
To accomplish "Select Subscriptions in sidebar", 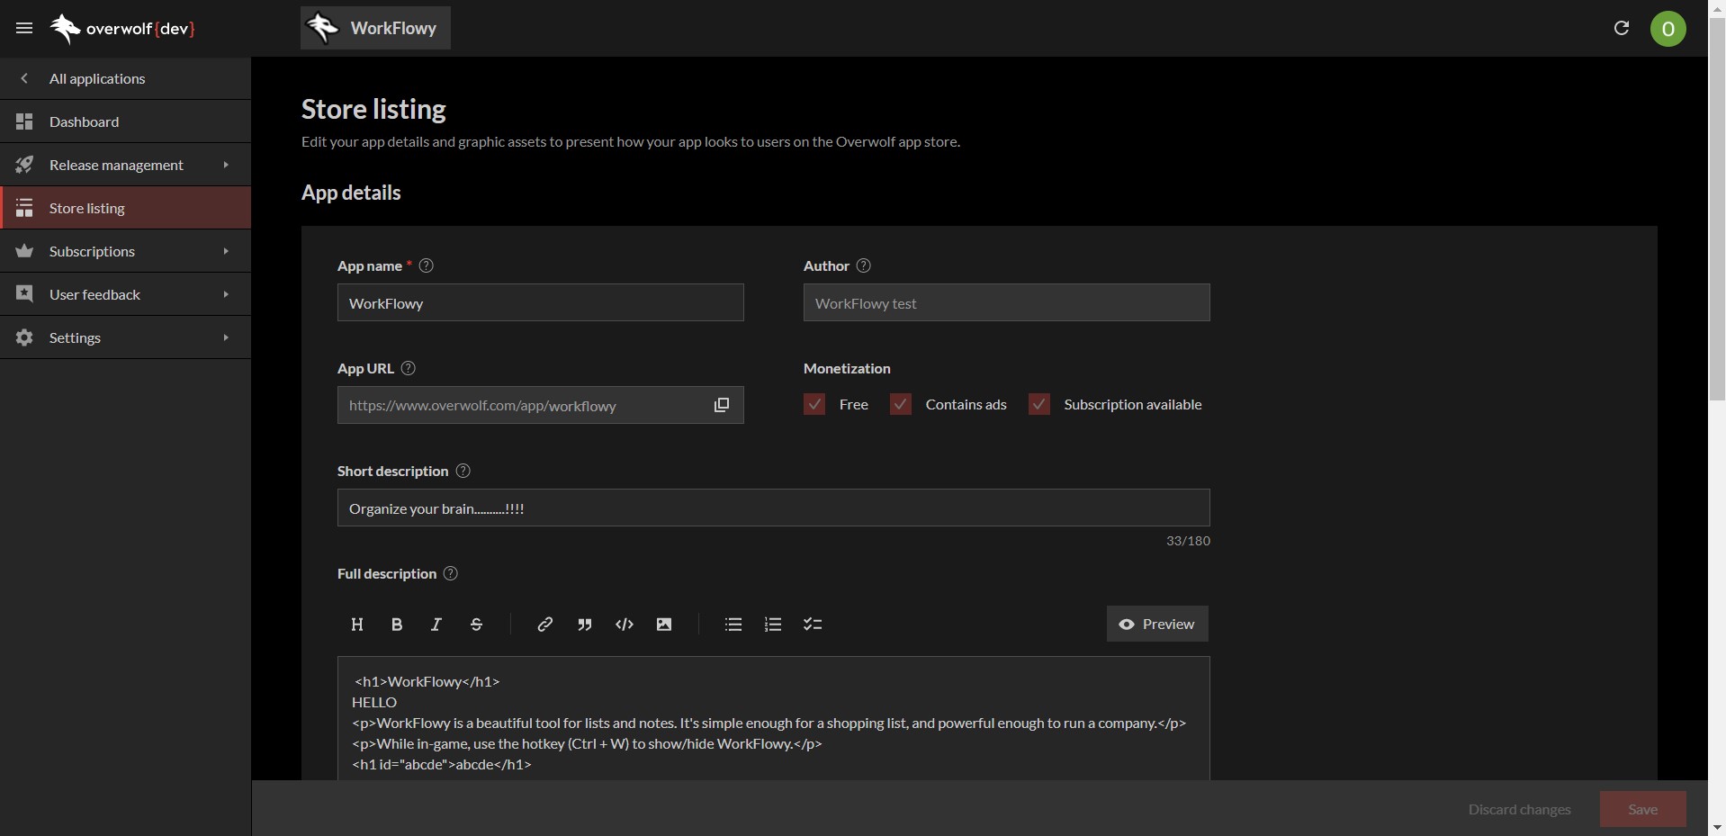I will (x=125, y=251).
